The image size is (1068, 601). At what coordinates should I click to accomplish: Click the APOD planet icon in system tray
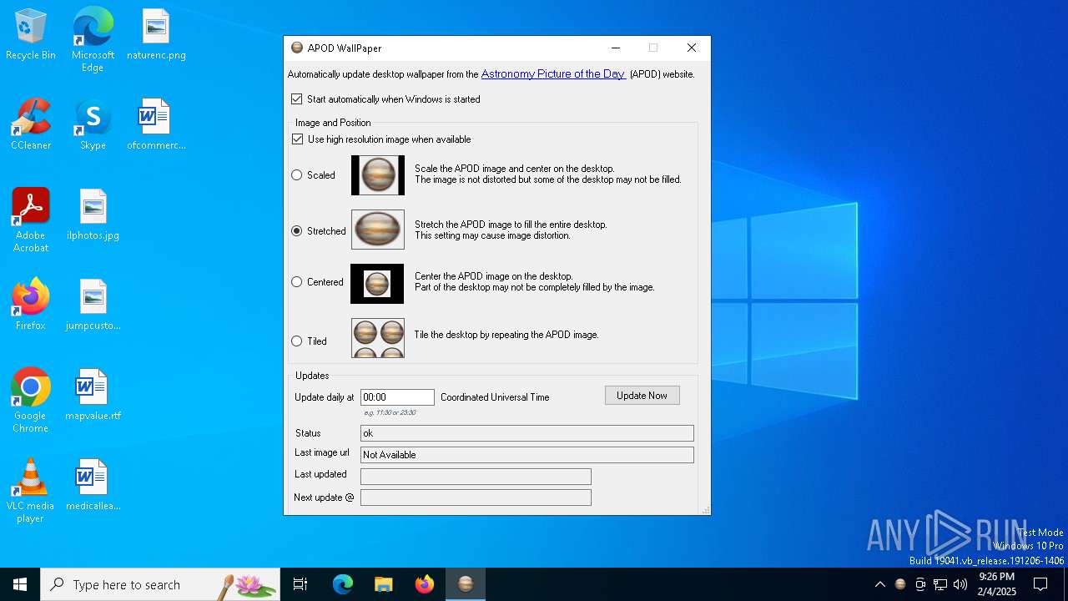pos(900,584)
